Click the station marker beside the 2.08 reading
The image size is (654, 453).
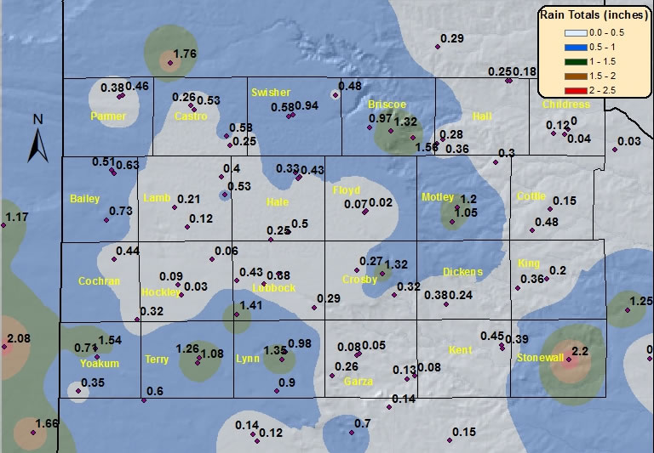(x=3, y=347)
